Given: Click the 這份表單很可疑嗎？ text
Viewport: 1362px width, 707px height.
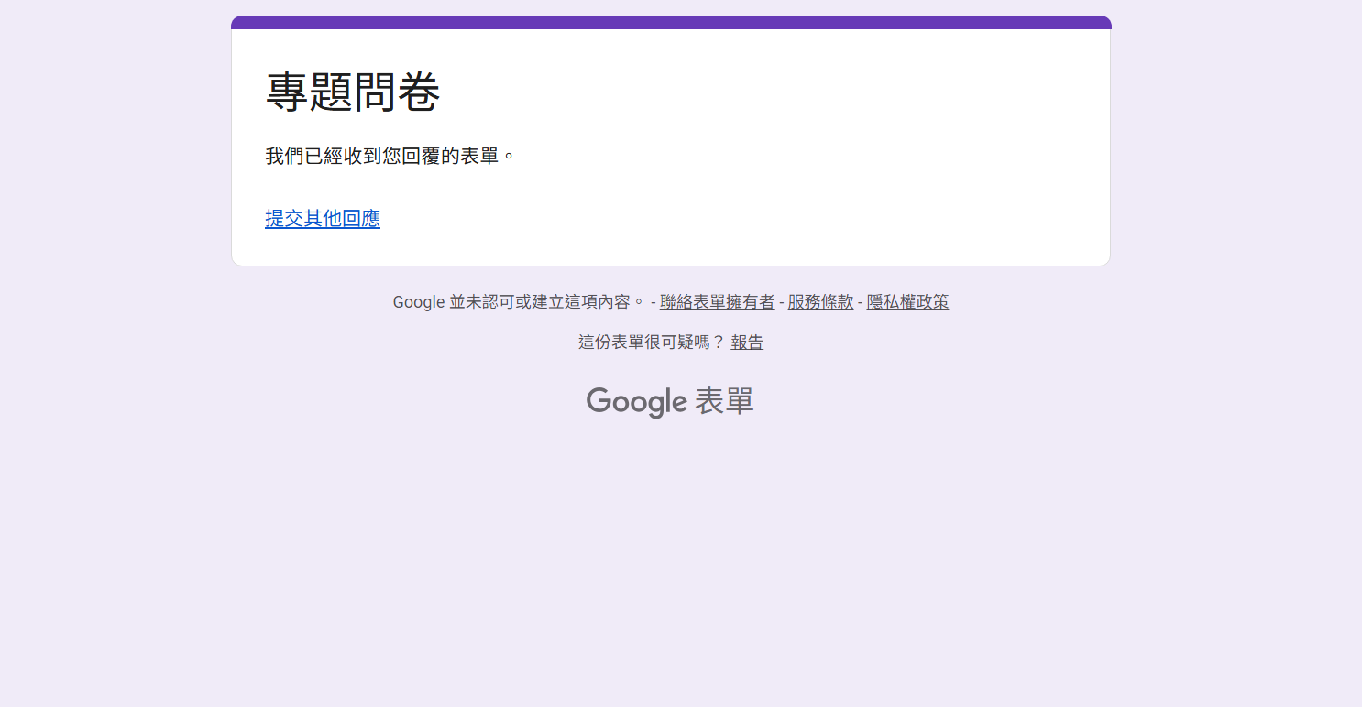Looking at the screenshot, I should [652, 343].
